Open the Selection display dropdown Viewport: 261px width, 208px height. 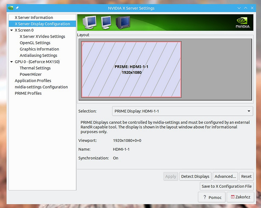pos(182,111)
